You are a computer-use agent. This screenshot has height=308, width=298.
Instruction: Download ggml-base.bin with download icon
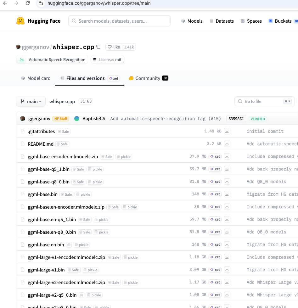227,194
